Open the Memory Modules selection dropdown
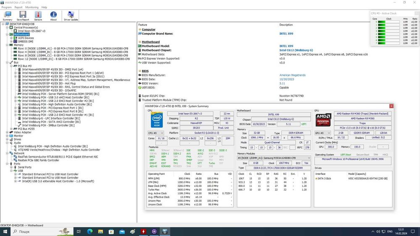Viewport: 420px width, 236px height. [x=274, y=158]
